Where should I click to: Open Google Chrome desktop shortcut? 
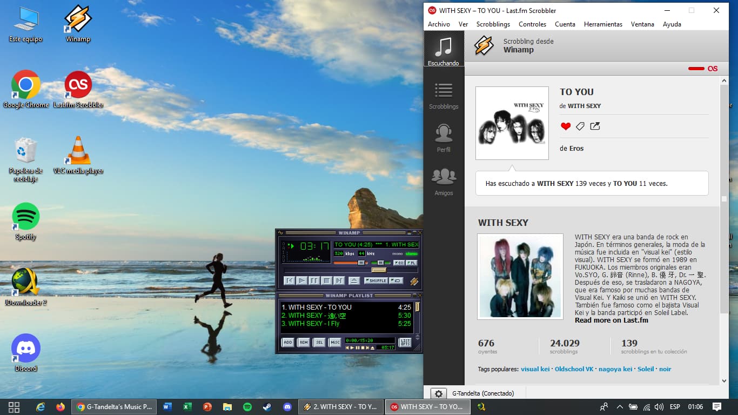[x=25, y=90]
